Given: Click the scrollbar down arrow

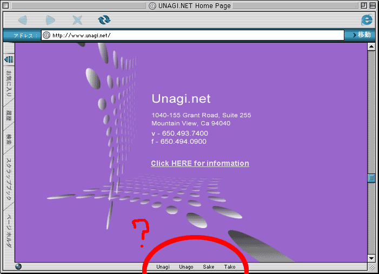Looking at the screenshot, I should pyautogui.click(x=371, y=258).
